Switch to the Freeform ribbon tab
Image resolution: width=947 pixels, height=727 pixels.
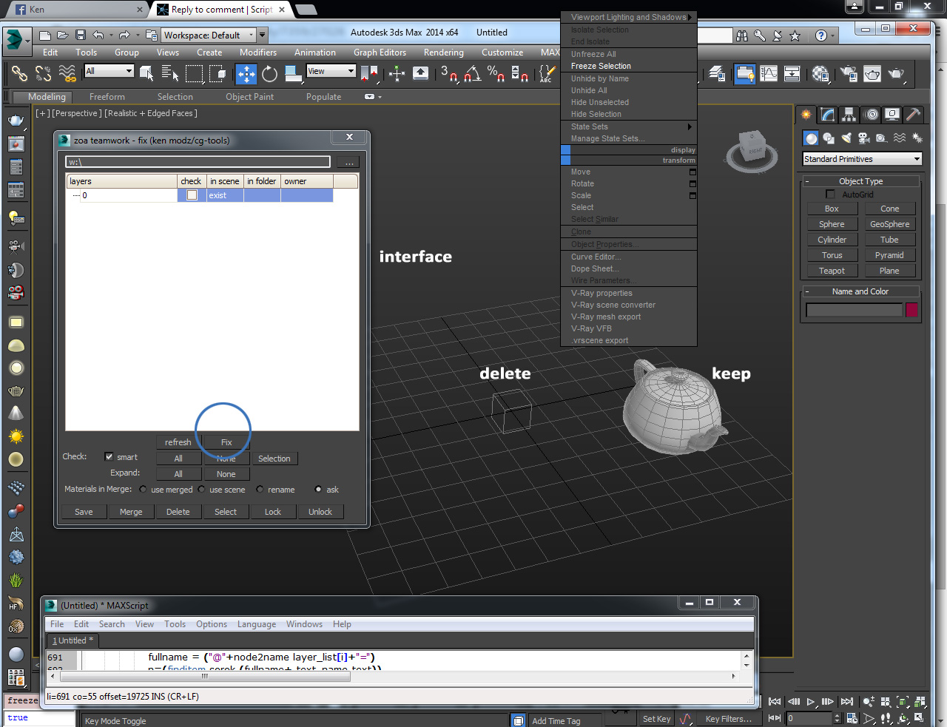pyautogui.click(x=107, y=97)
